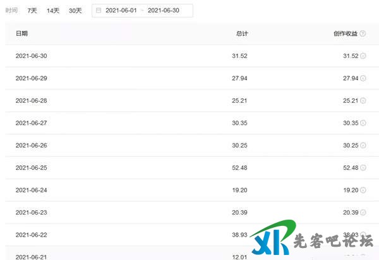379x260 pixels.
Task: Click the calendar icon in date range picker
Action: click(x=99, y=11)
